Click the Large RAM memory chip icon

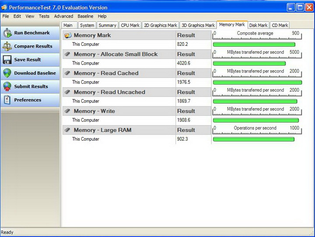tap(68, 130)
